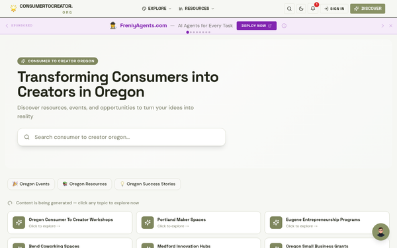
Task: Click the magnifier icon in search field
Action: pyautogui.click(x=27, y=137)
